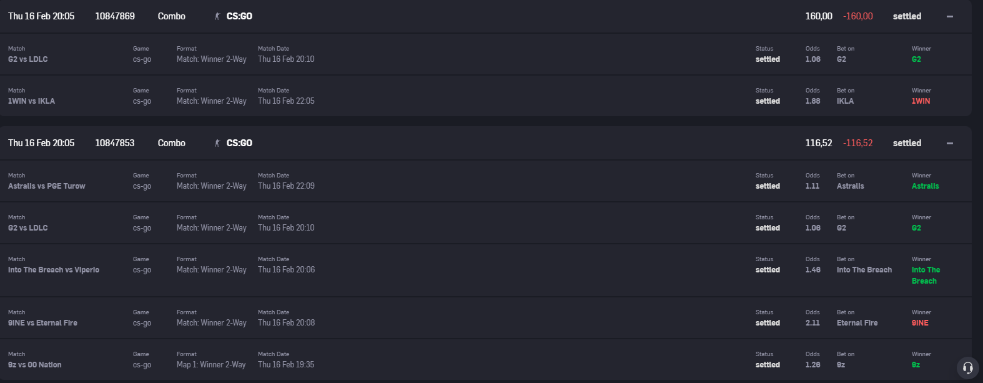Open the Astralis vs PGE Turow match
Image resolution: width=983 pixels, height=383 pixels.
tap(47, 186)
